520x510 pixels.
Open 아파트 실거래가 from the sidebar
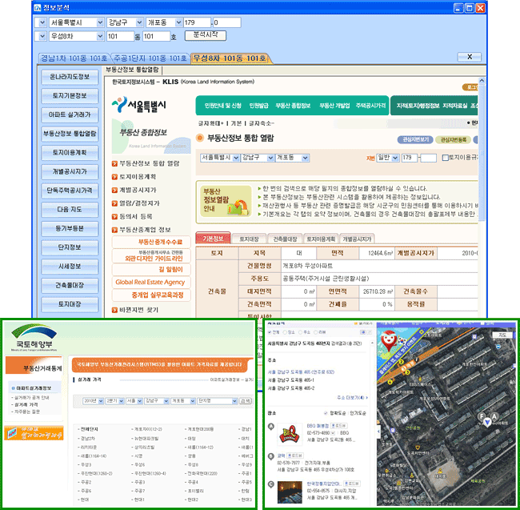coord(70,114)
